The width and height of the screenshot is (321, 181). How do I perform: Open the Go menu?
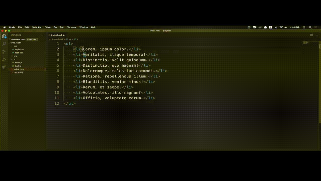[x=55, y=27]
